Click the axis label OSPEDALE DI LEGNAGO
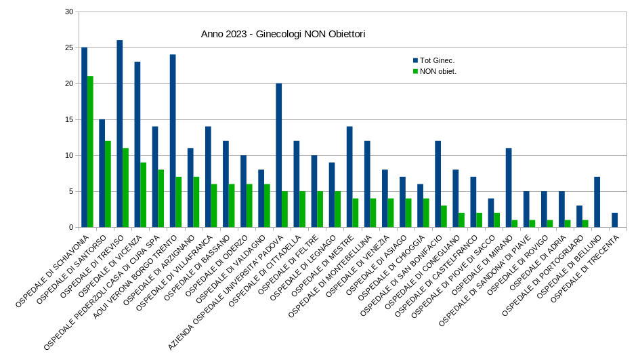This screenshot has width=638, height=360. coord(303,268)
